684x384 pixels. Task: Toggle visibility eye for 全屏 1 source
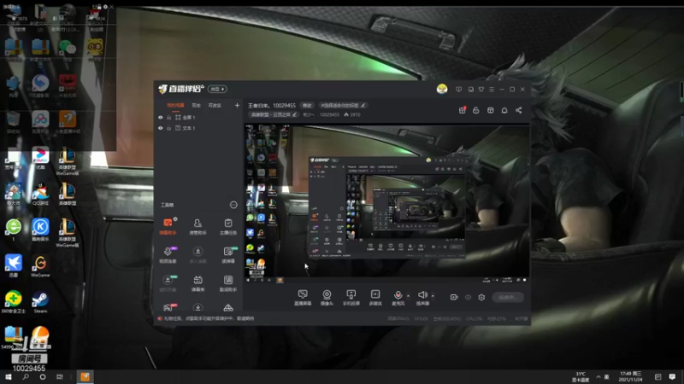point(161,118)
